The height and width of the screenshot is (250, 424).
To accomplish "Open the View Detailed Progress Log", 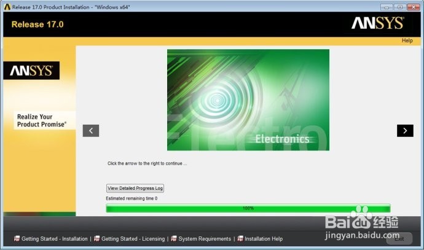I will 135,188.
